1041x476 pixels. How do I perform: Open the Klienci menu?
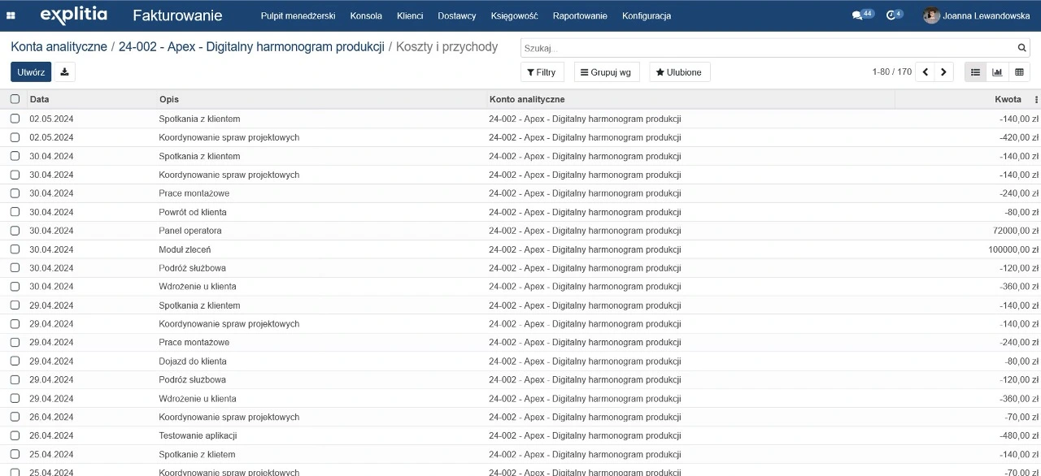(x=410, y=15)
